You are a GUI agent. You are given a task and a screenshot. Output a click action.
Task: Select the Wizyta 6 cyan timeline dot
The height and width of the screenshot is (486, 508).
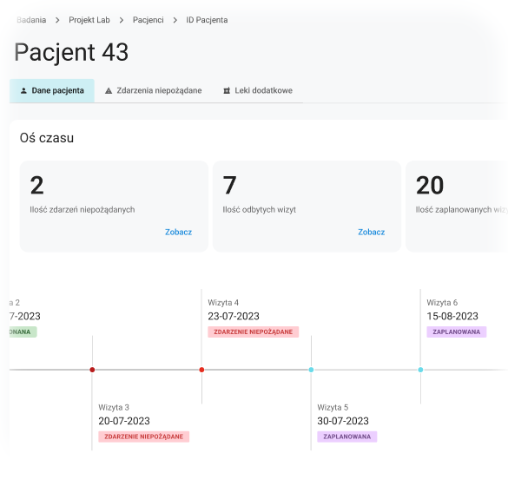[420, 370]
